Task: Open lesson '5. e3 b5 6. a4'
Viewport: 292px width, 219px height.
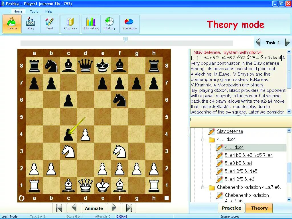Action: coord(239,163)
